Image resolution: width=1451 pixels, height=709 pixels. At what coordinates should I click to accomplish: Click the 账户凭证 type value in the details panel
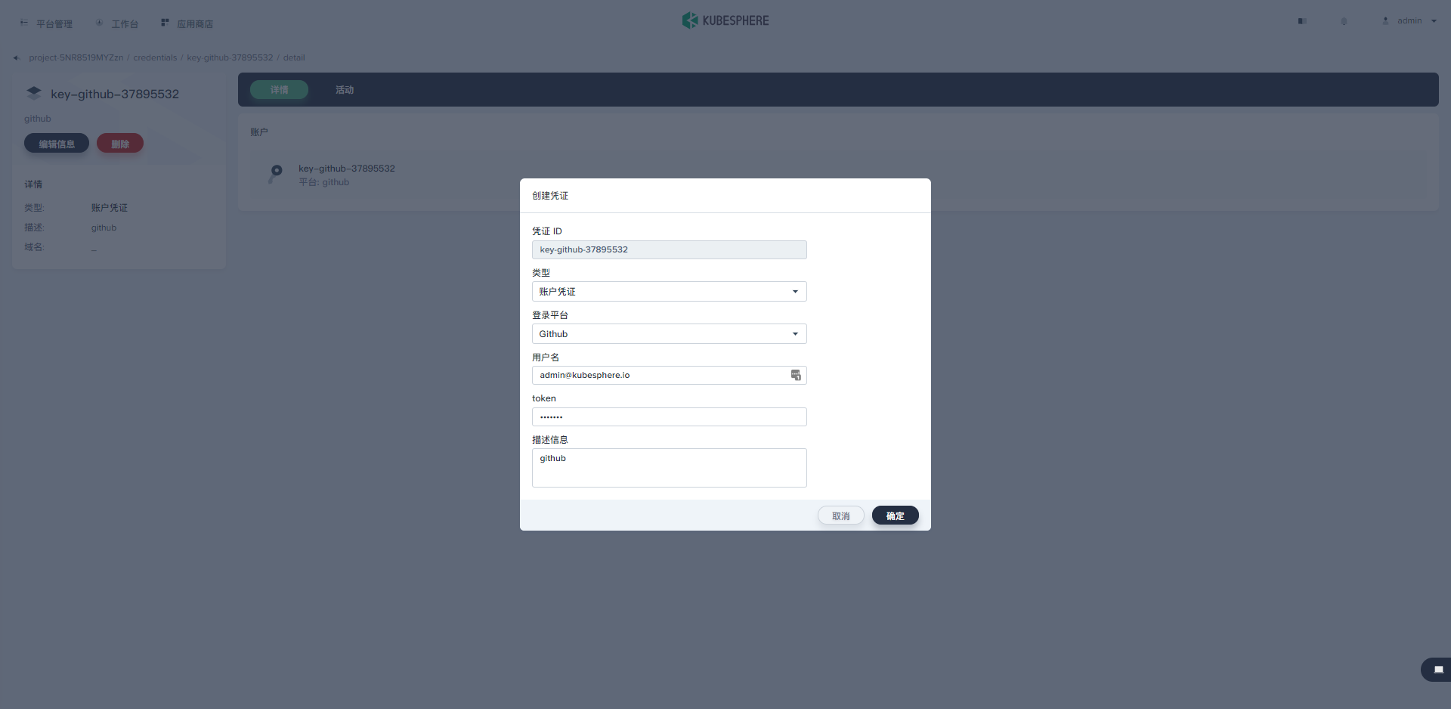[x=110, y=208]
